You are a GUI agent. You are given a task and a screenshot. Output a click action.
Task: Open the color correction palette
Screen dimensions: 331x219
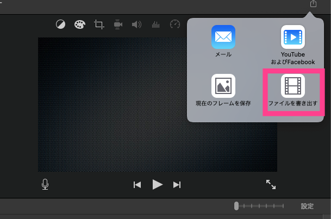pyautogui.click(x=80, y=24)
